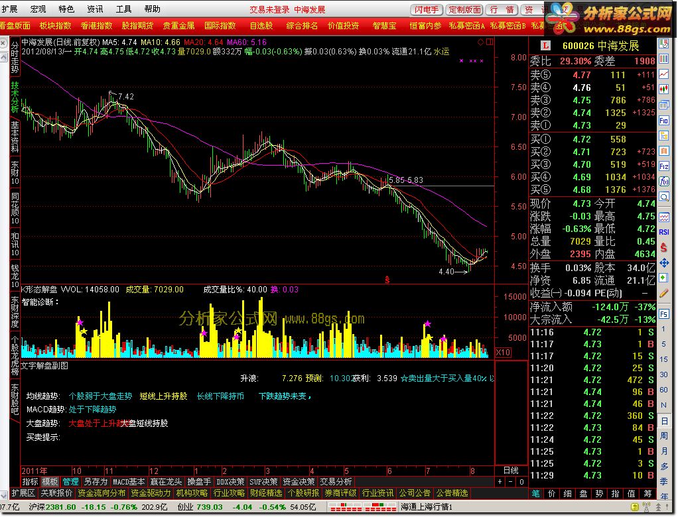Open the stacked windows icon in right toolbar
The image size is (678, 517).
tap(663, 105)
